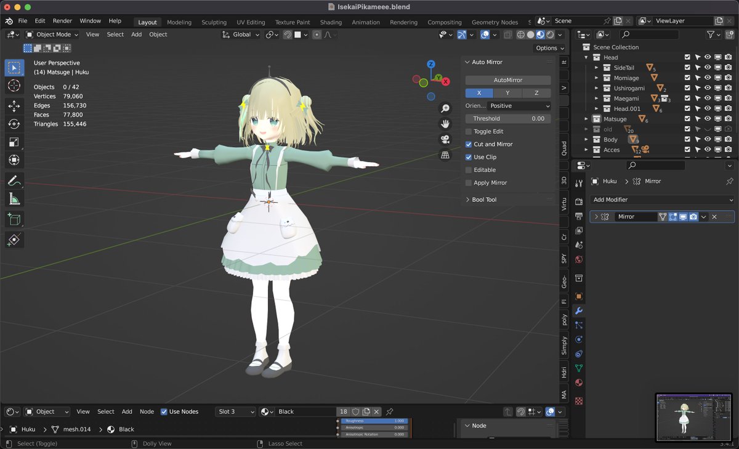The image size is (739, 449).
Task: Toggle Mirror modifier render visibility camera
Action: 693,217
